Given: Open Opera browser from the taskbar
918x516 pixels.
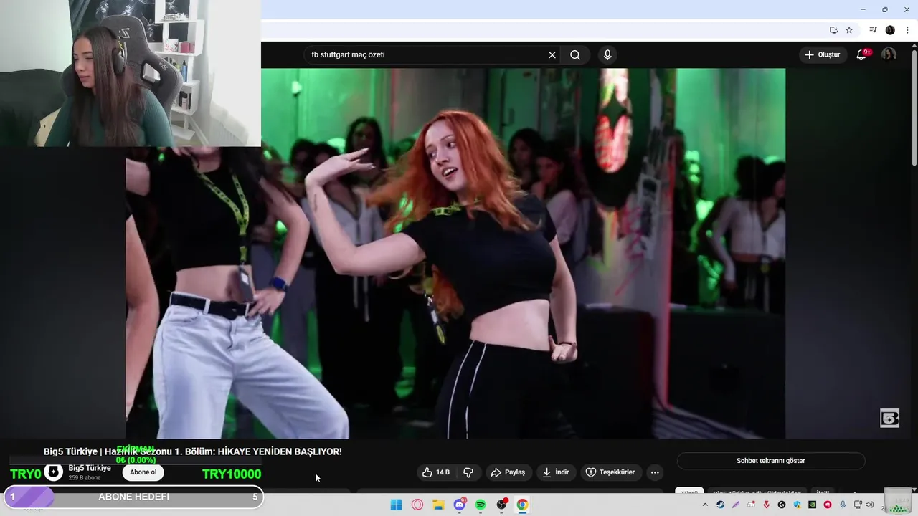Looking at the screenshot, I should tap(417, 505).
